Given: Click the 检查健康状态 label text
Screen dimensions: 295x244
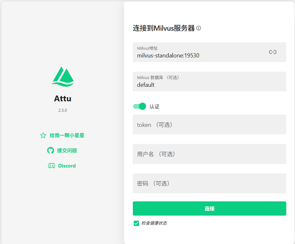Looking at the screenshot, I should 154,223.
